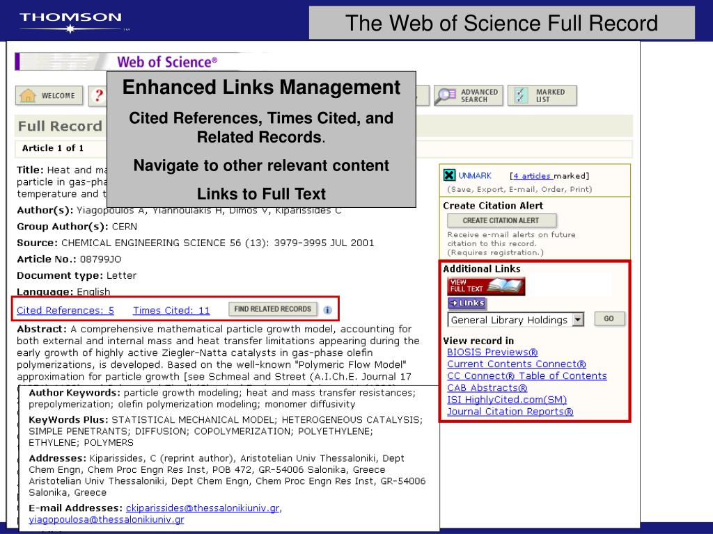Select the source 'CHEMICAL ENGINEERING SCIENCE 56 (13)' text
The image size is (713, 534).
[164, 243]
